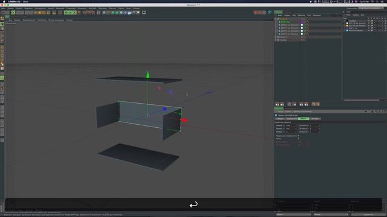The height and width of the screenshot is (217, 387).
Task: Open the Объект dropdown in the bottom coordinates bar
Action: click(293, 215)
